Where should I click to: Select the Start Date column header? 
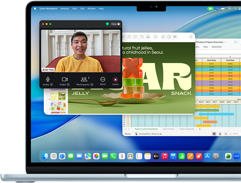[x=212, y=60]
